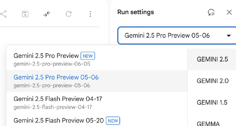This screenshot has height=126, width=236.
Task: Click the NEW badge beside Flash 05-20
Action: click(113, 121)
